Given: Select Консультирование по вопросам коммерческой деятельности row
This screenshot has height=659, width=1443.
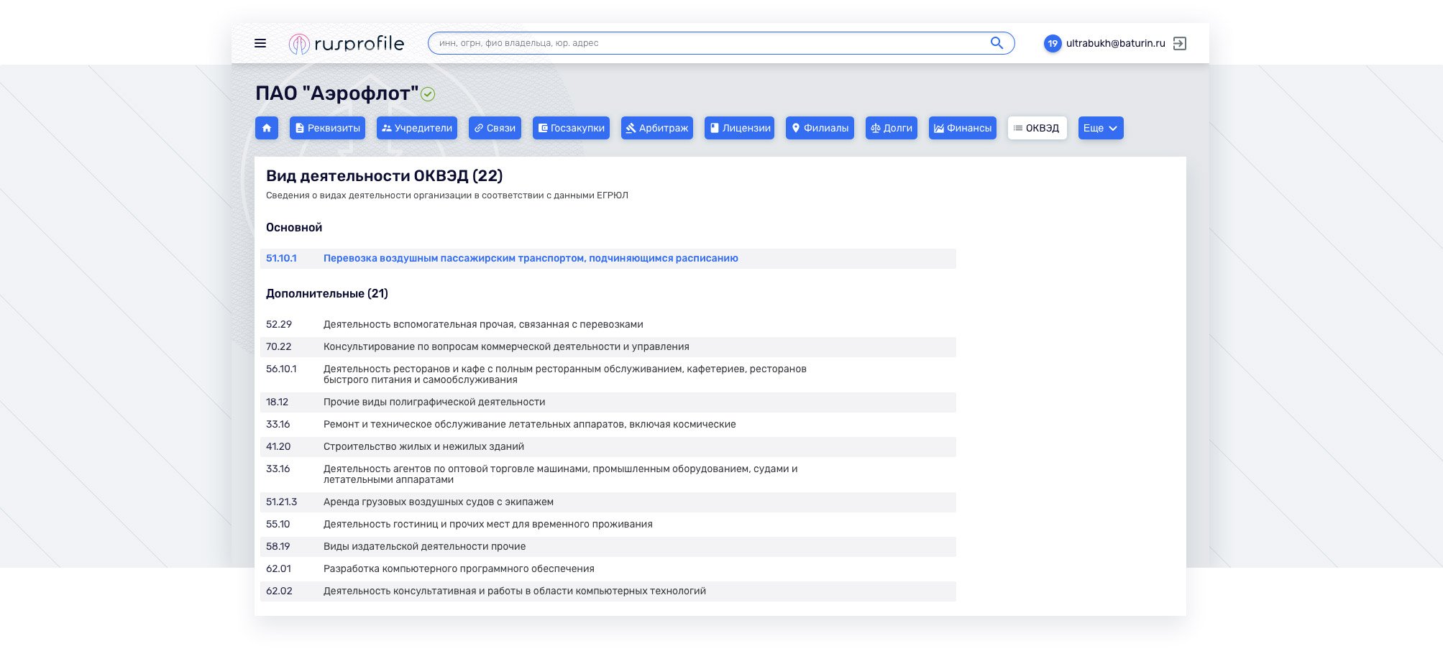Looking at the screenshot, I should 608,346.
